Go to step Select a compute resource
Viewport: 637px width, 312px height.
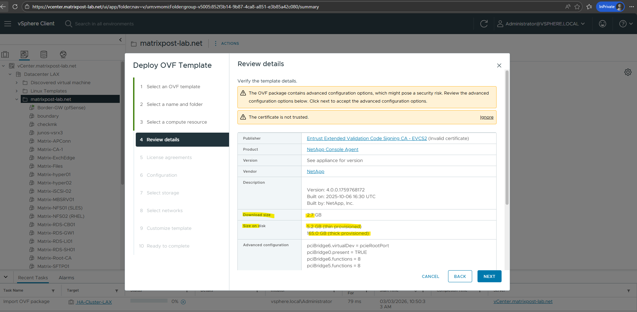177,122
